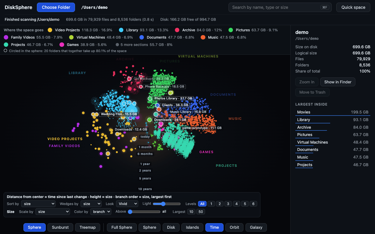The image size is (375, 234).
Task: Click the yellow Video Projects legend dot
Action: (x=50, y=30)
